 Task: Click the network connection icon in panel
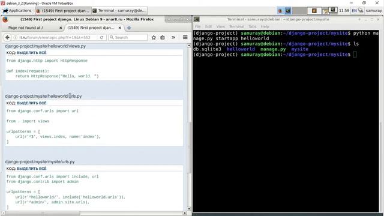click(361, 10)
